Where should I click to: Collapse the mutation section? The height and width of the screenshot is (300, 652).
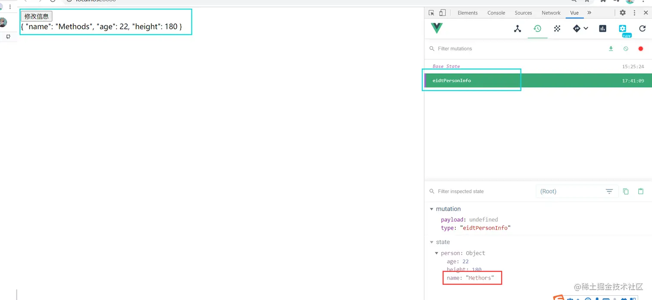click(432, 209)
